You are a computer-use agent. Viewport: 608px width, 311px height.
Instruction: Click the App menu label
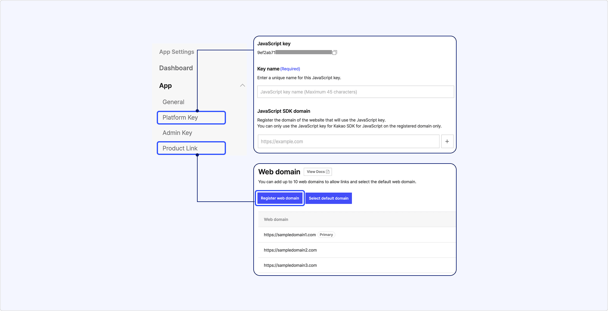165,86
